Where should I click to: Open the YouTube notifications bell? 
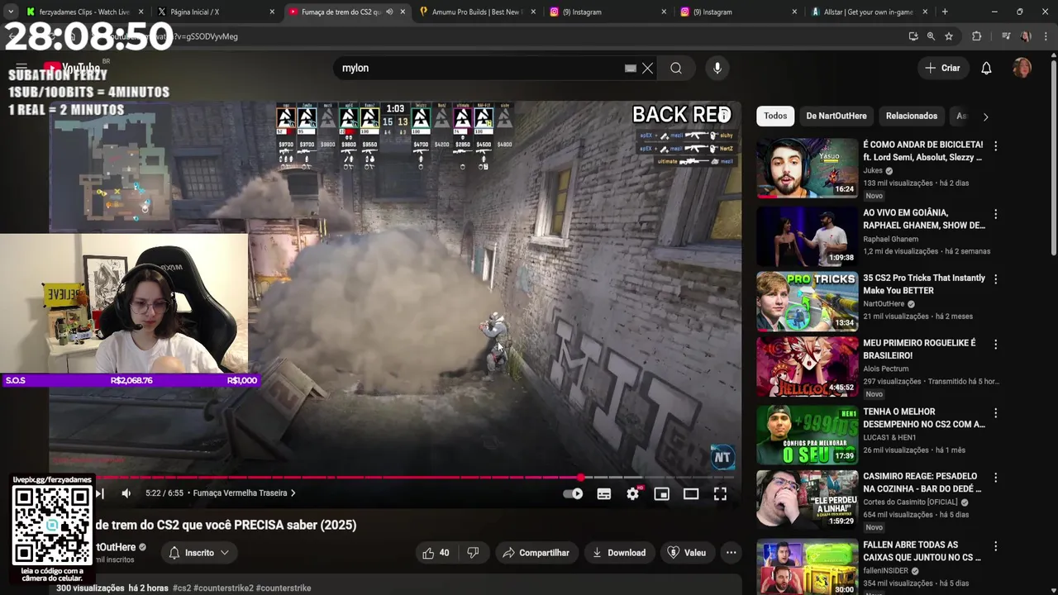click(986, 69)
